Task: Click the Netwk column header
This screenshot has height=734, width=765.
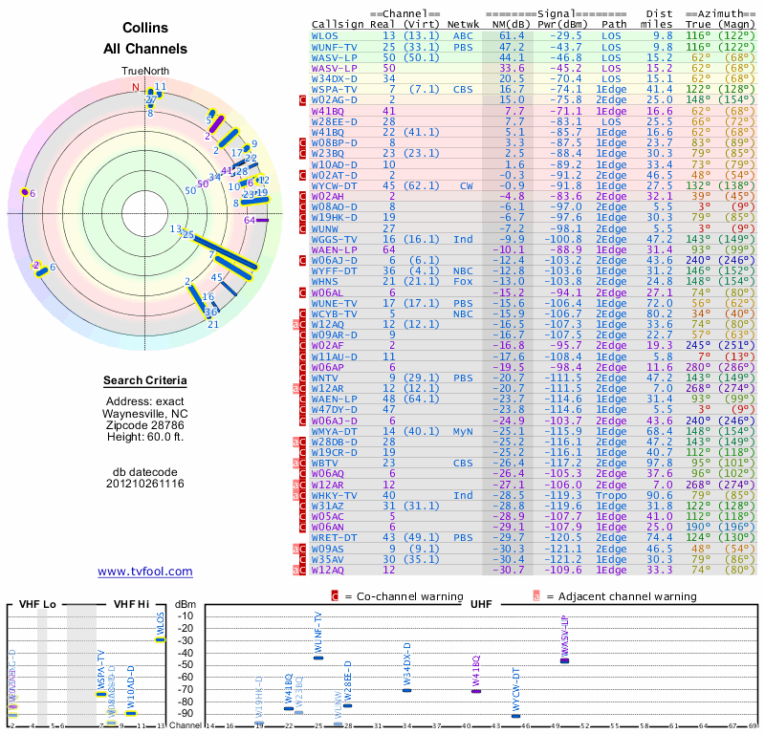Action: [463, 24]
